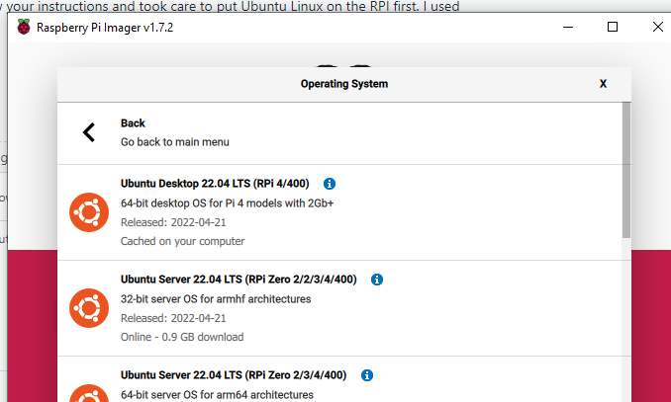The width and height of the screenshot is (671, 402).
Task: Select Ubuntu Server 22.04 LTS (RPi Zero 2/2/3/4/400)
Action: [x=340, y=308]
